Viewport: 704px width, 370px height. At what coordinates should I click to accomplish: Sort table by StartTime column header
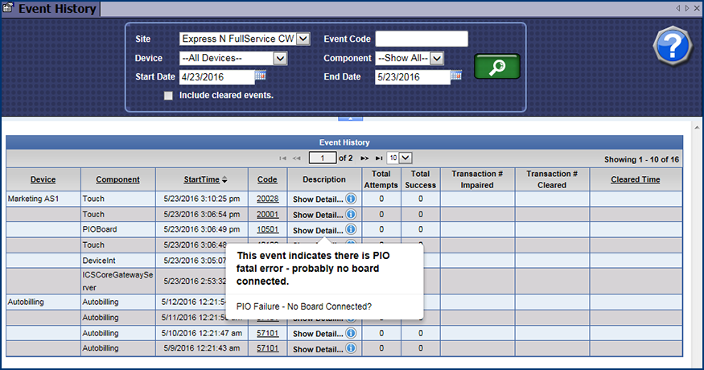[192, 179]
